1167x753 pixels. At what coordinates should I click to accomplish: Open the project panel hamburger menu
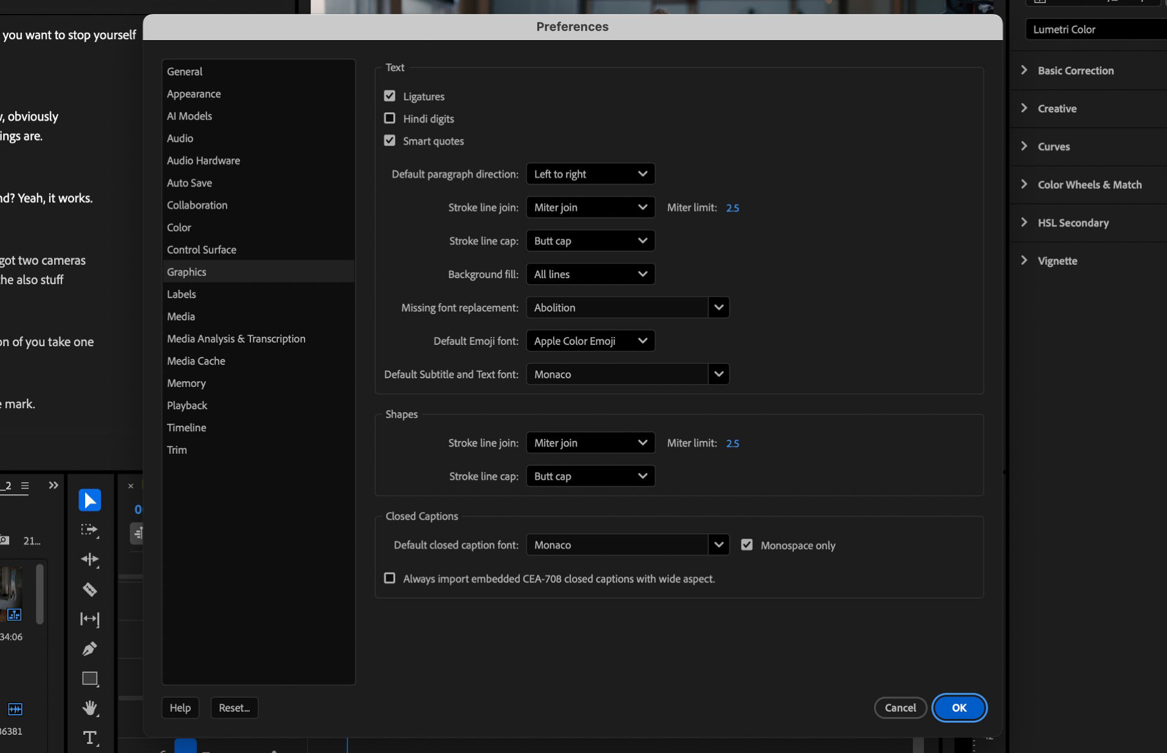(25, 485)
